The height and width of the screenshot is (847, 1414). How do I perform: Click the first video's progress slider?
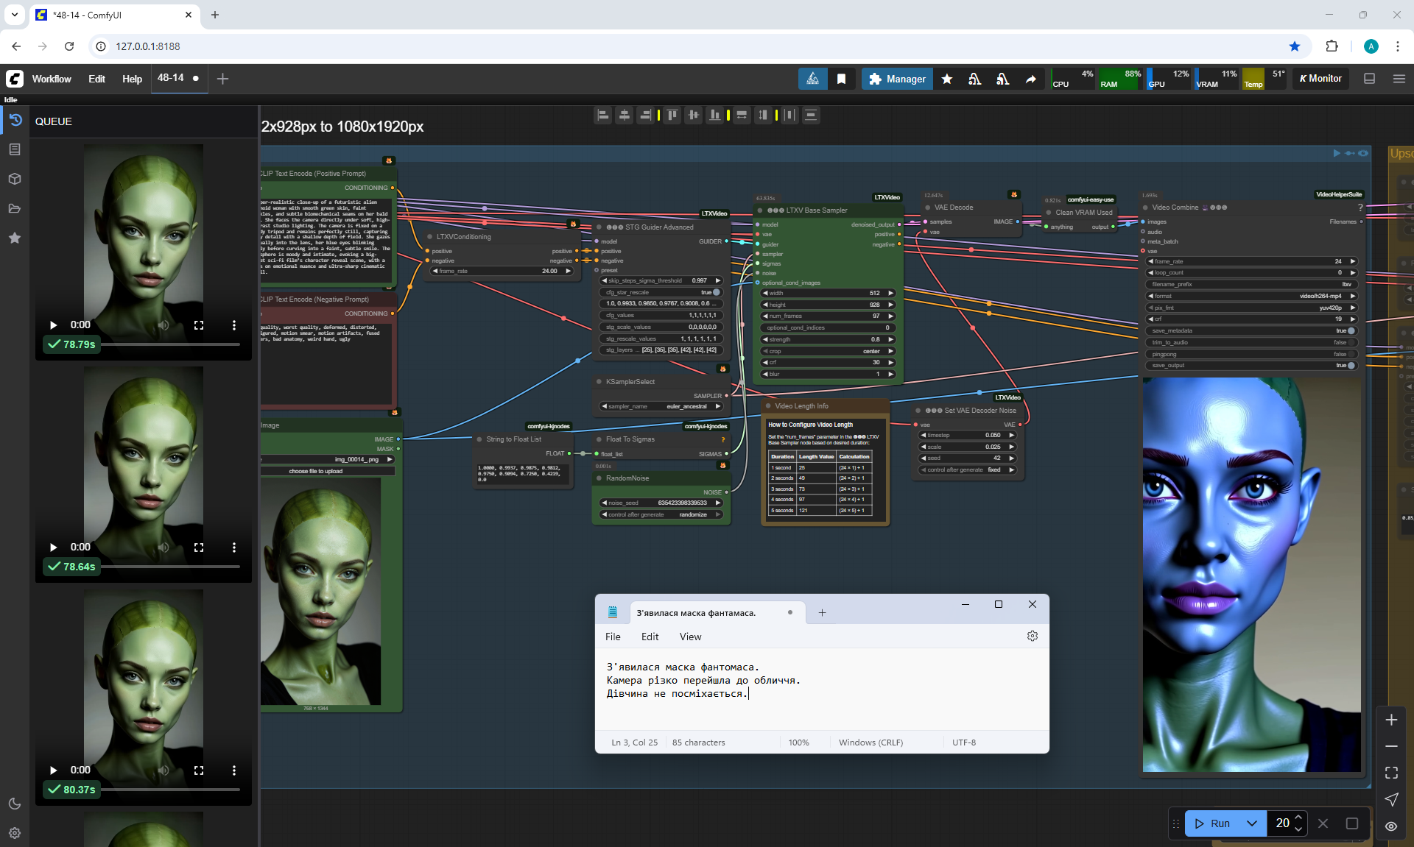169,344
